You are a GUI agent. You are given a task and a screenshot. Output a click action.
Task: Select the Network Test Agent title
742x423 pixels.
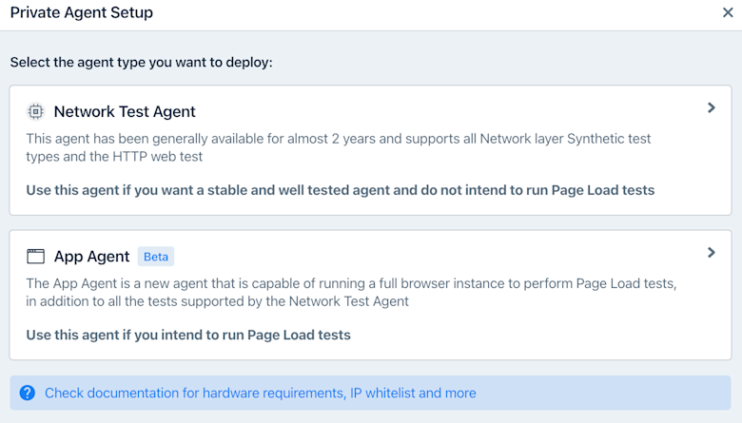pyautogui.click(x=125, y=111)
